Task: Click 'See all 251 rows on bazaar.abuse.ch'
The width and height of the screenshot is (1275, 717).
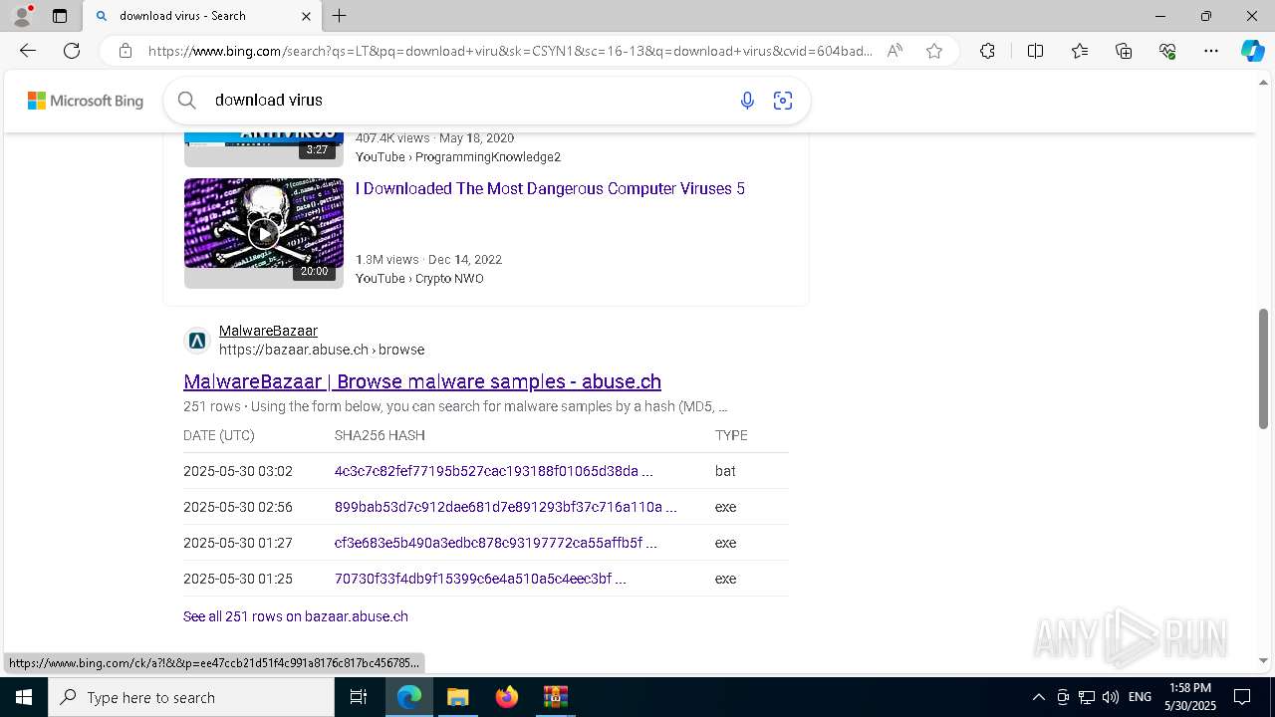Action: tap(296, 616)
